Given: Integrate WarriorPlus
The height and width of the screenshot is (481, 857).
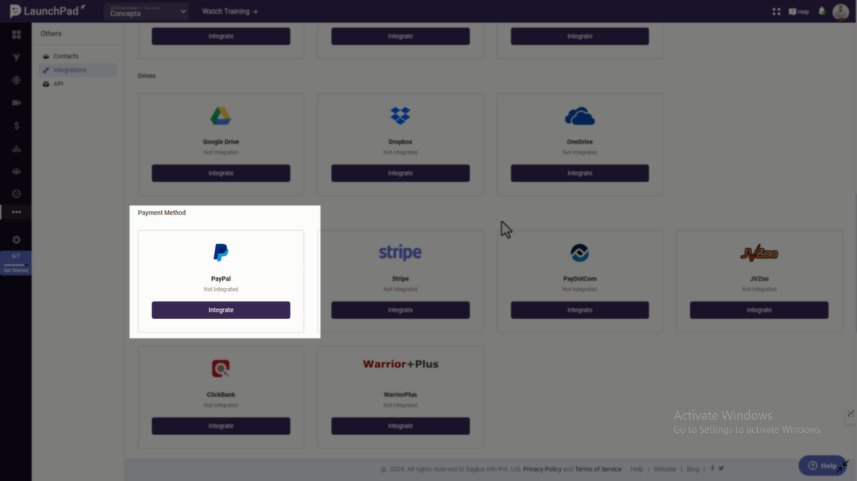Looking at the screenshot, I should tap(400, 426).
